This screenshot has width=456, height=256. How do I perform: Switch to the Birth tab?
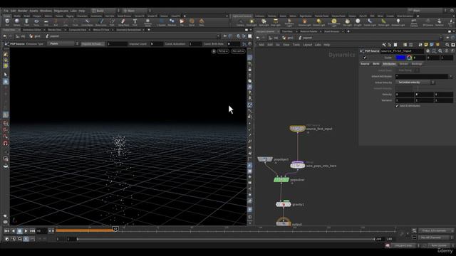[x=376, y=63]
